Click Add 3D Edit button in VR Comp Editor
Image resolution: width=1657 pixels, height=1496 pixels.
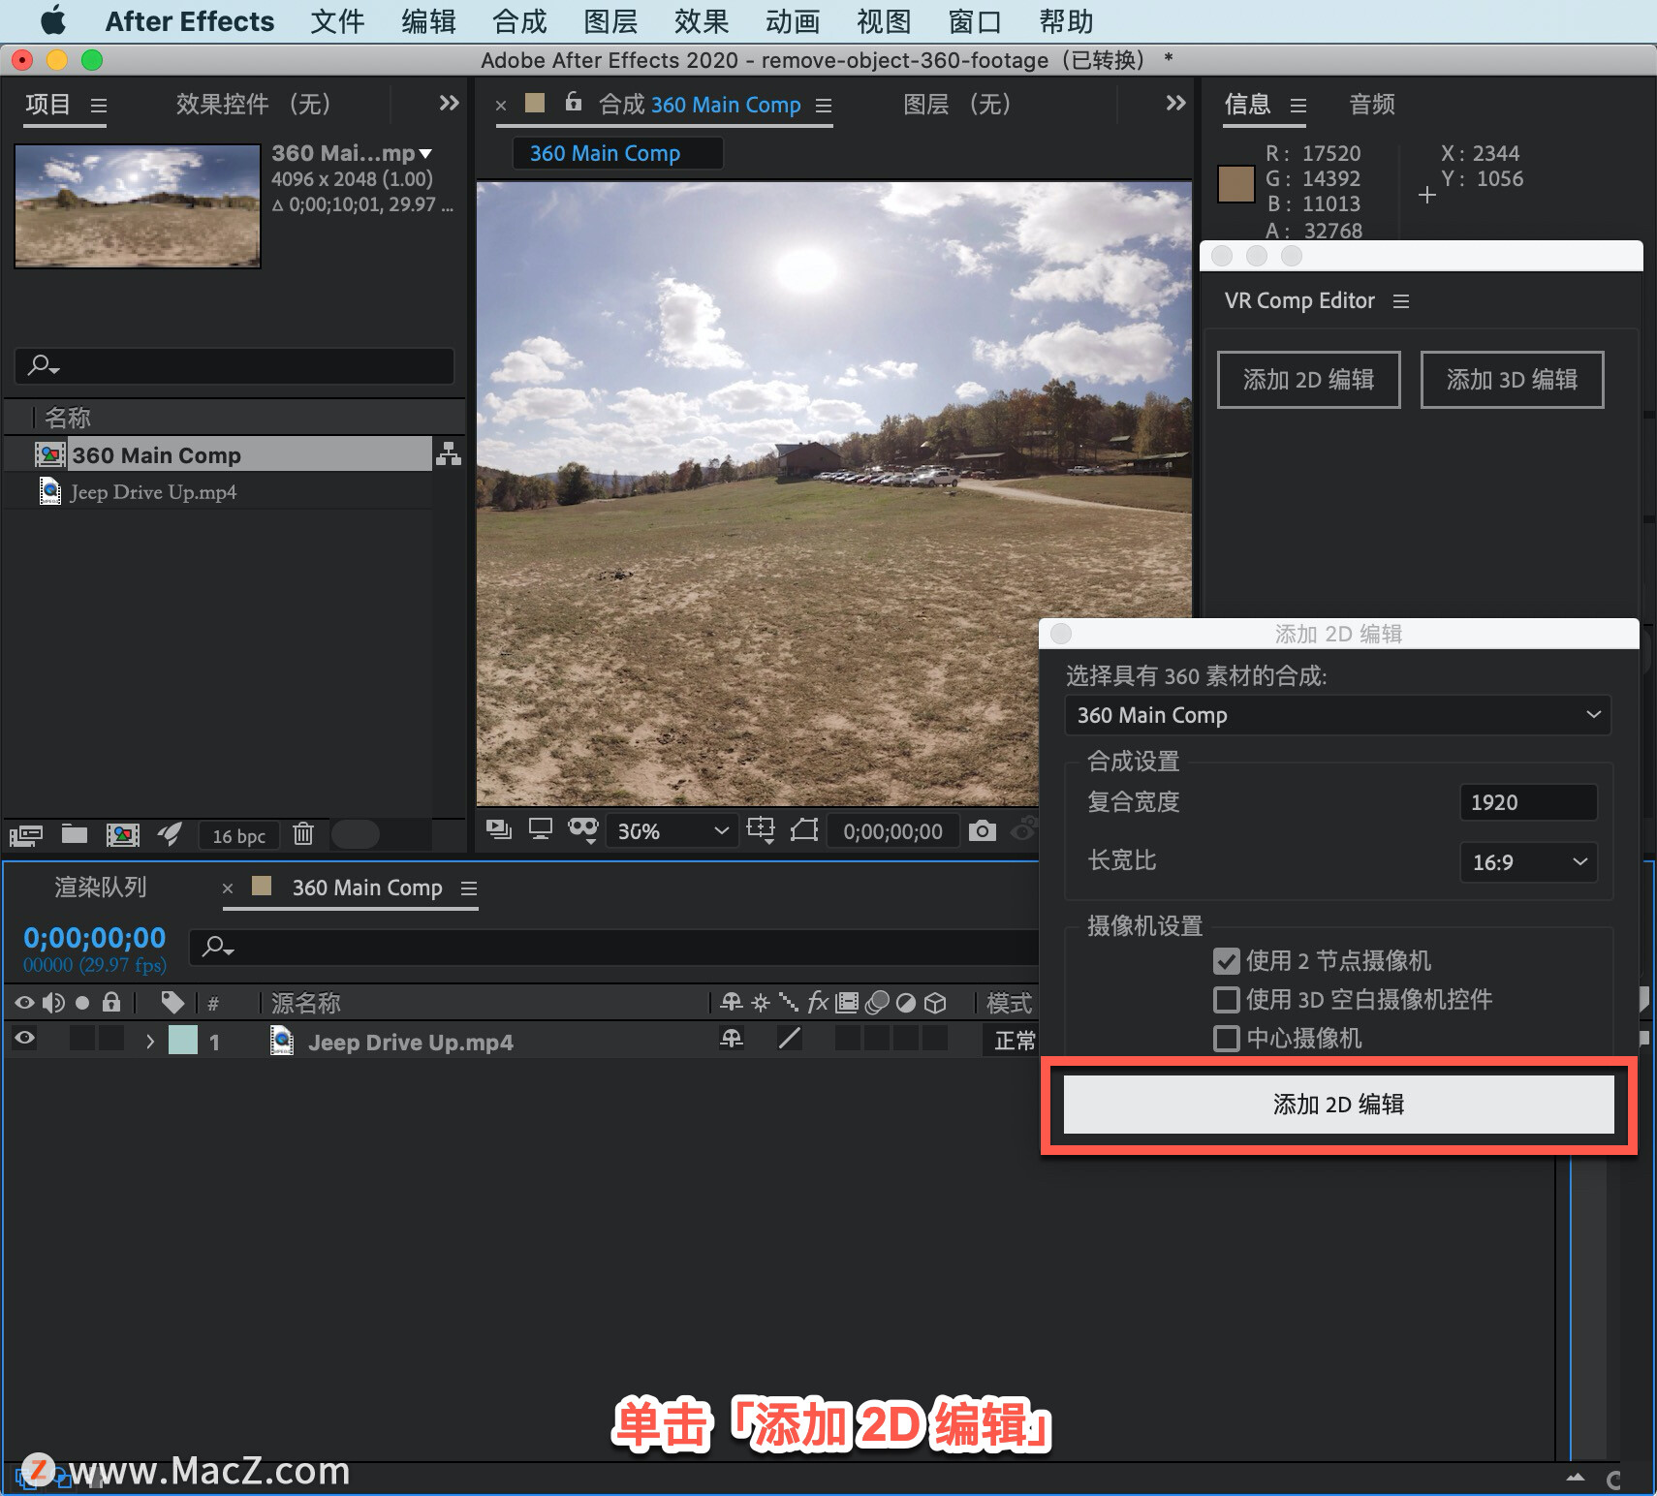pos(1512,380)
